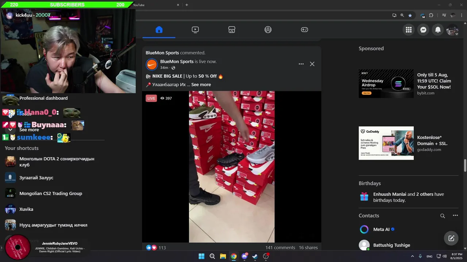The height and width of the screenshot is (262, 467).
Task: Open the Facebook Marketplace tab
Action: [x=232, y=30]
